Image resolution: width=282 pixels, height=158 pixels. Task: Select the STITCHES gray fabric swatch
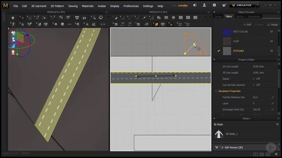coord(227,51)
